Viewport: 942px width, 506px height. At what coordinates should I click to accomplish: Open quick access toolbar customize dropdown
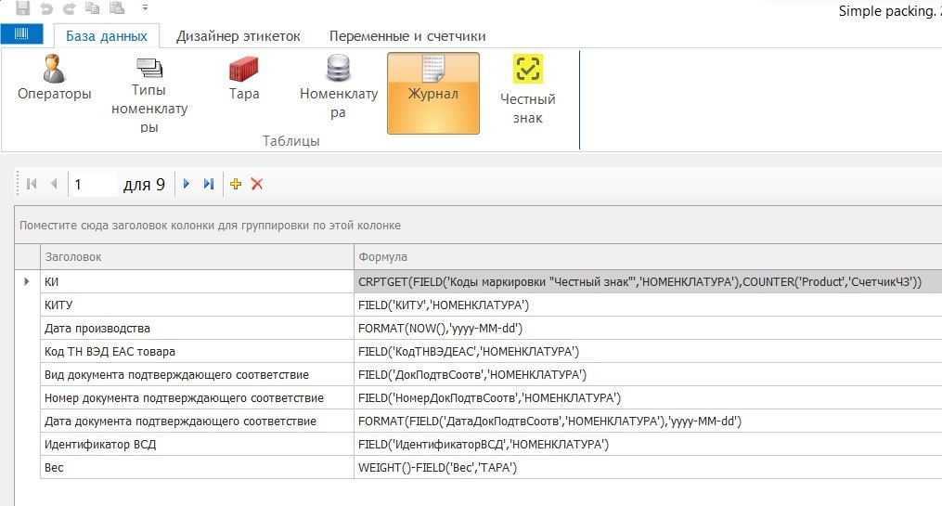[x=145, y=7]
